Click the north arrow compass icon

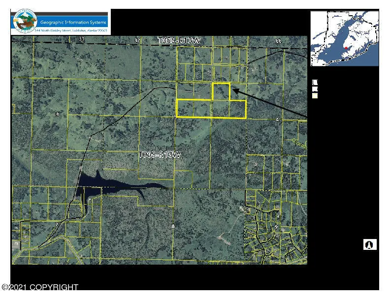[x=370, y=244]
